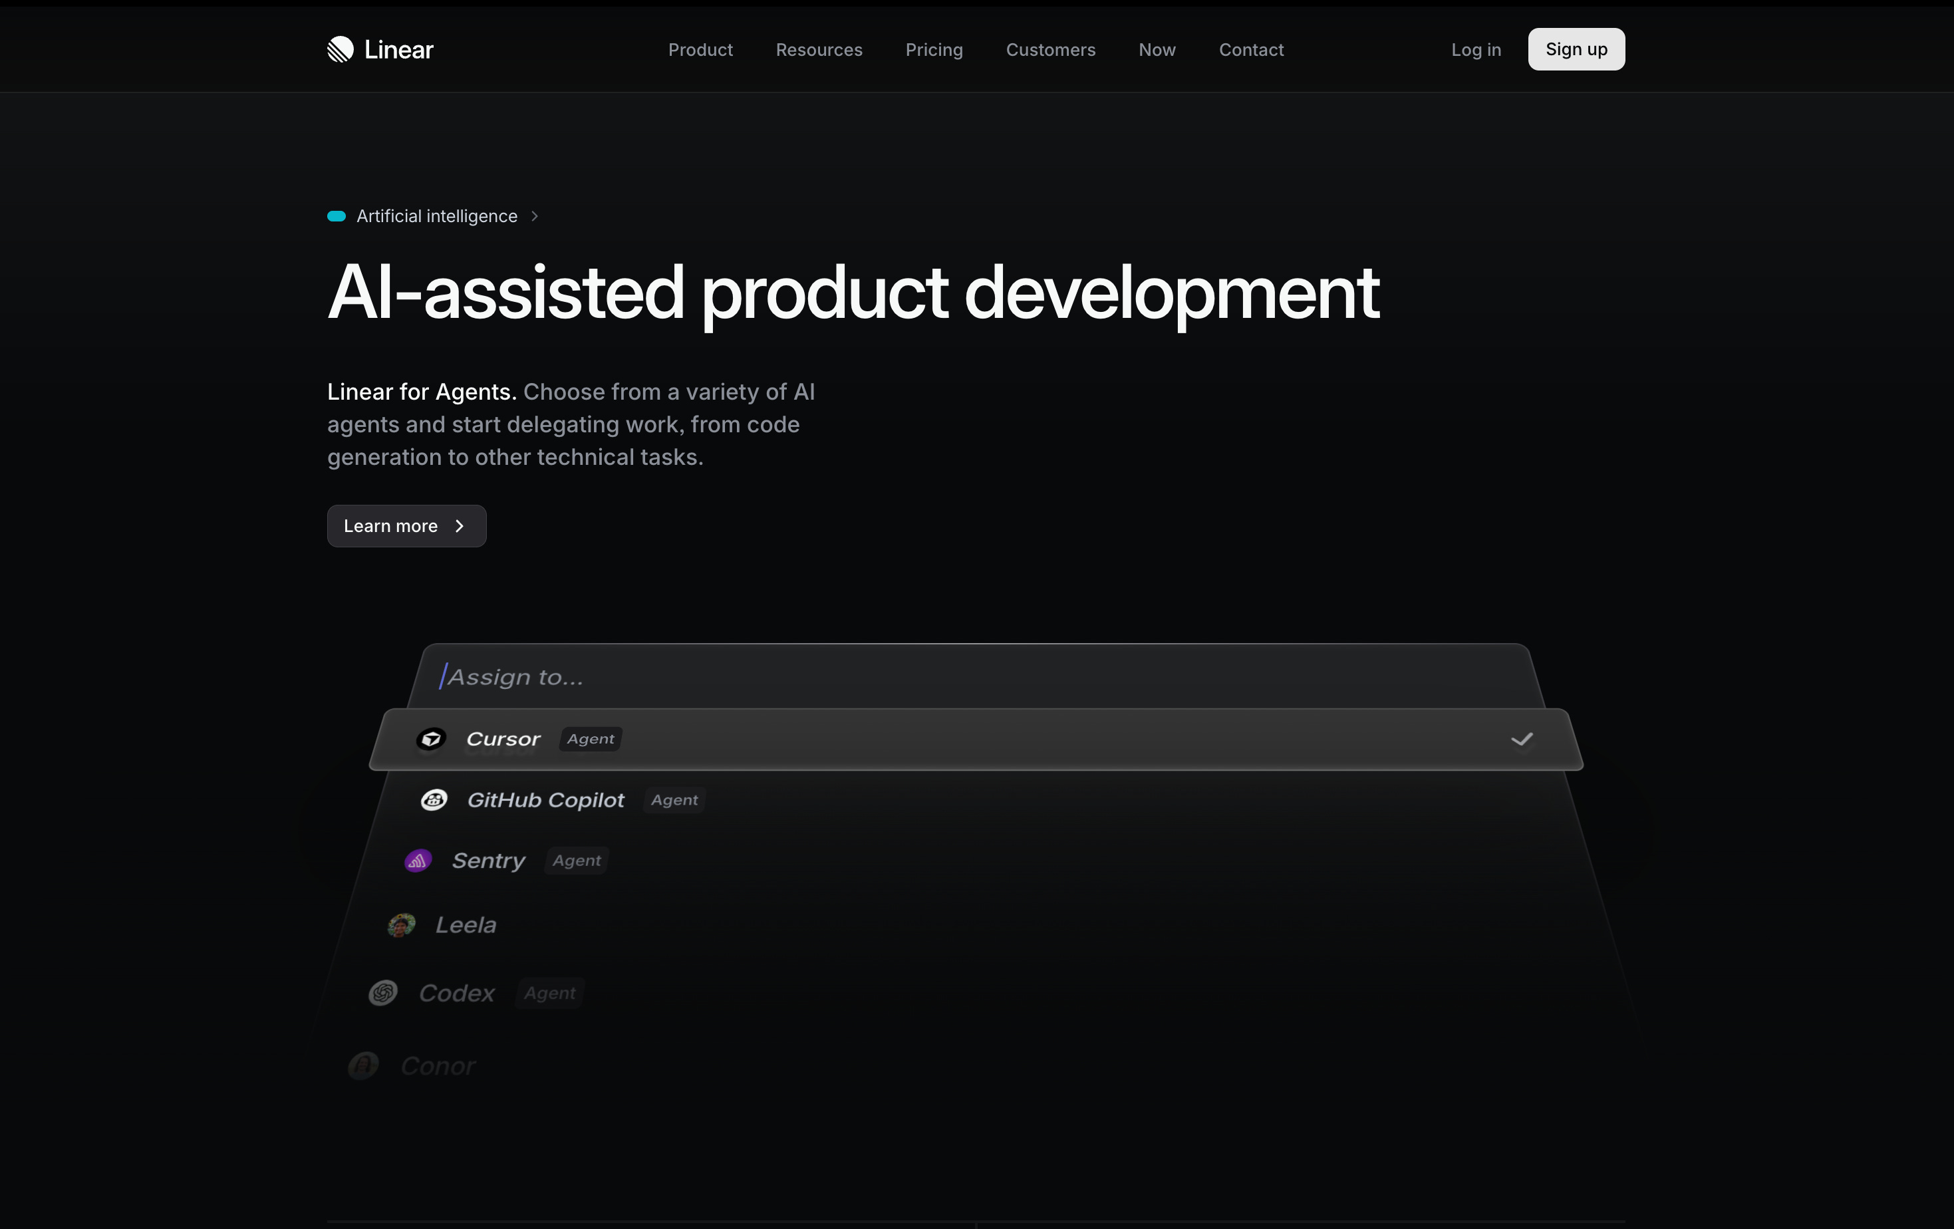1954x1229 pixels.
Task: Go to Pricing page
Action: tap(934, 51)
